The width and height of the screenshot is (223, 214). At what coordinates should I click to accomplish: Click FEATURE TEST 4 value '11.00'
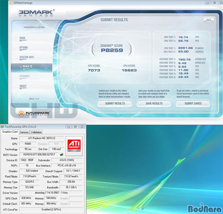point(183,70)
